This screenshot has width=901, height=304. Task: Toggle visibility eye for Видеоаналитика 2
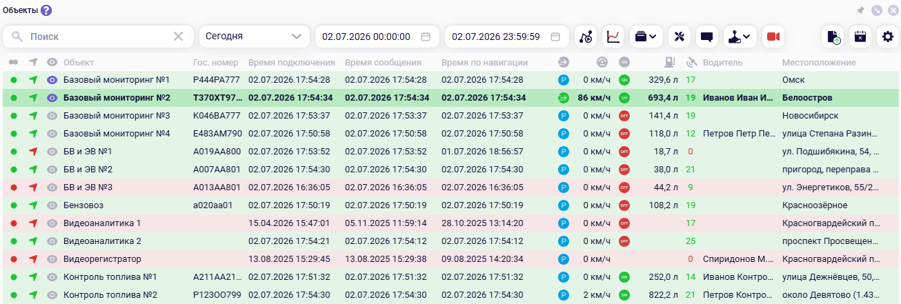pyautogui.click(x=52, y=241)
